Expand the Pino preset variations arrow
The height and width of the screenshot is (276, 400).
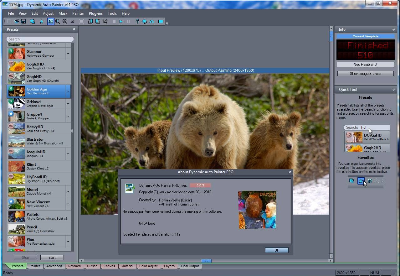point(68,242)
